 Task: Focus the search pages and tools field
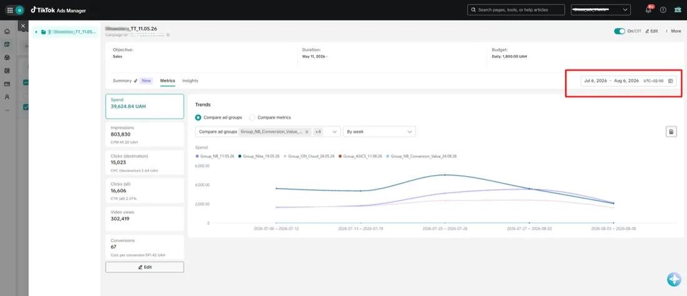[516, 9]
